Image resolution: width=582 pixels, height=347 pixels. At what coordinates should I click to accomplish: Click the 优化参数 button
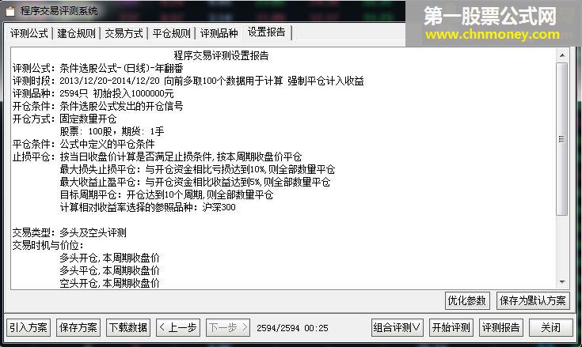467,300
